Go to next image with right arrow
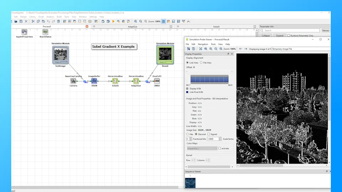 click(245, 49)
